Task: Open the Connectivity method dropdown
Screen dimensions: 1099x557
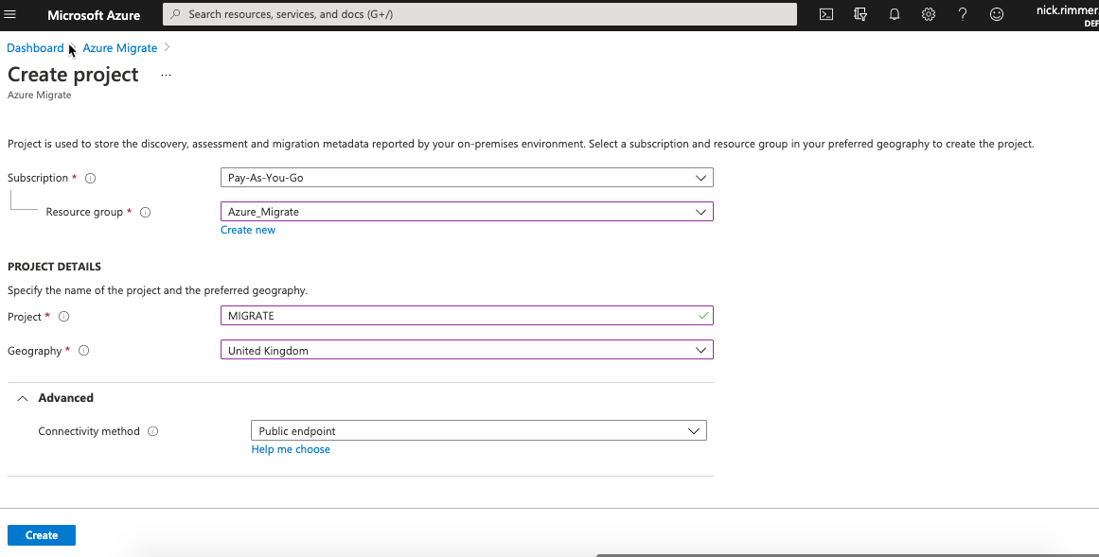Action: [x=479, y=430]
